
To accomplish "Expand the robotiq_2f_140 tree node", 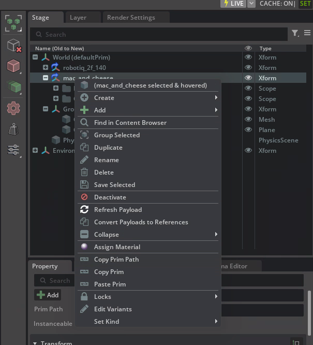I will 46,68.
